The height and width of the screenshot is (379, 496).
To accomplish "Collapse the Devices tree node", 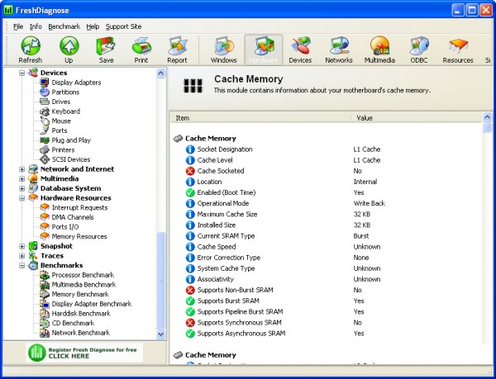I will (x=21, y=73).
